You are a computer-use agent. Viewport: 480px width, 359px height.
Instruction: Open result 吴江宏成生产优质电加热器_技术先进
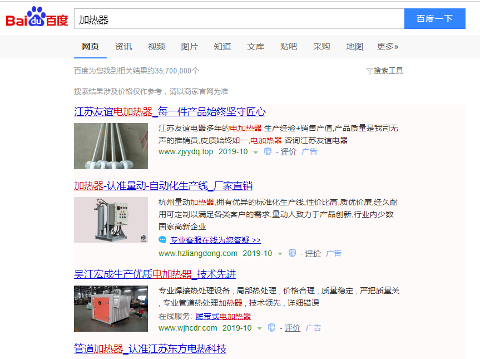point(155,274)
